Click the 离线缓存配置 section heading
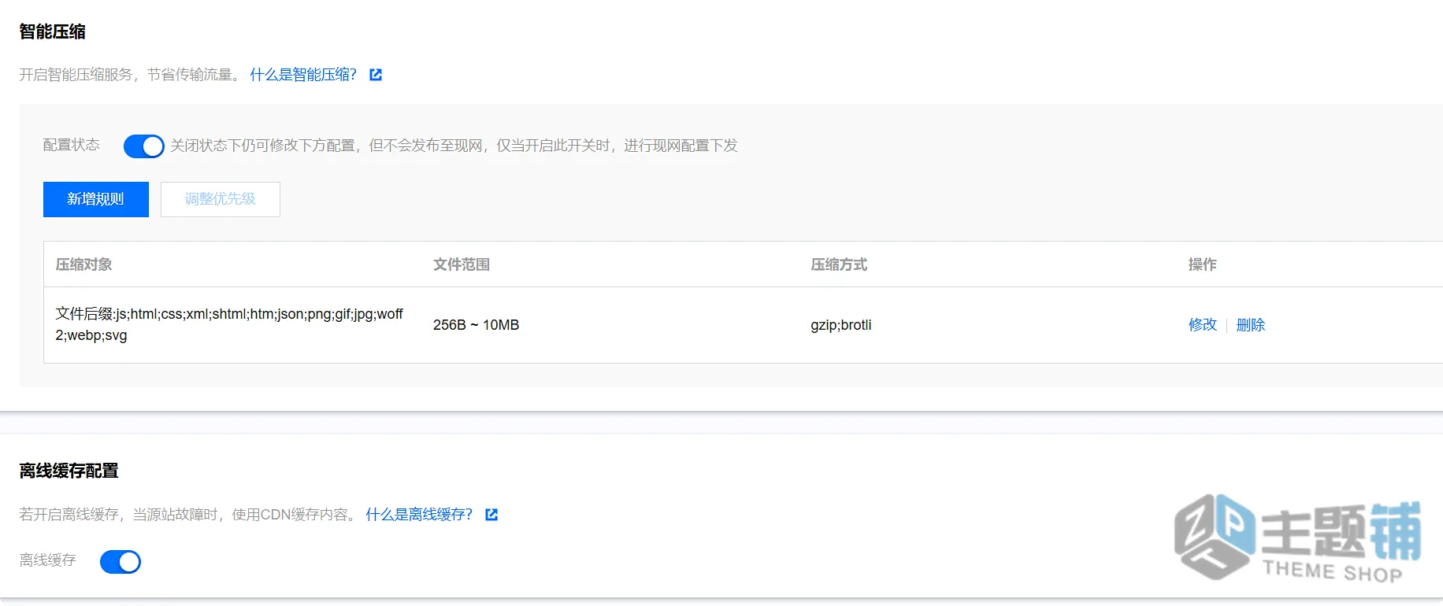Image resolution: width=1443 pixels, height=606 pixels. click(x=69, y=471)
